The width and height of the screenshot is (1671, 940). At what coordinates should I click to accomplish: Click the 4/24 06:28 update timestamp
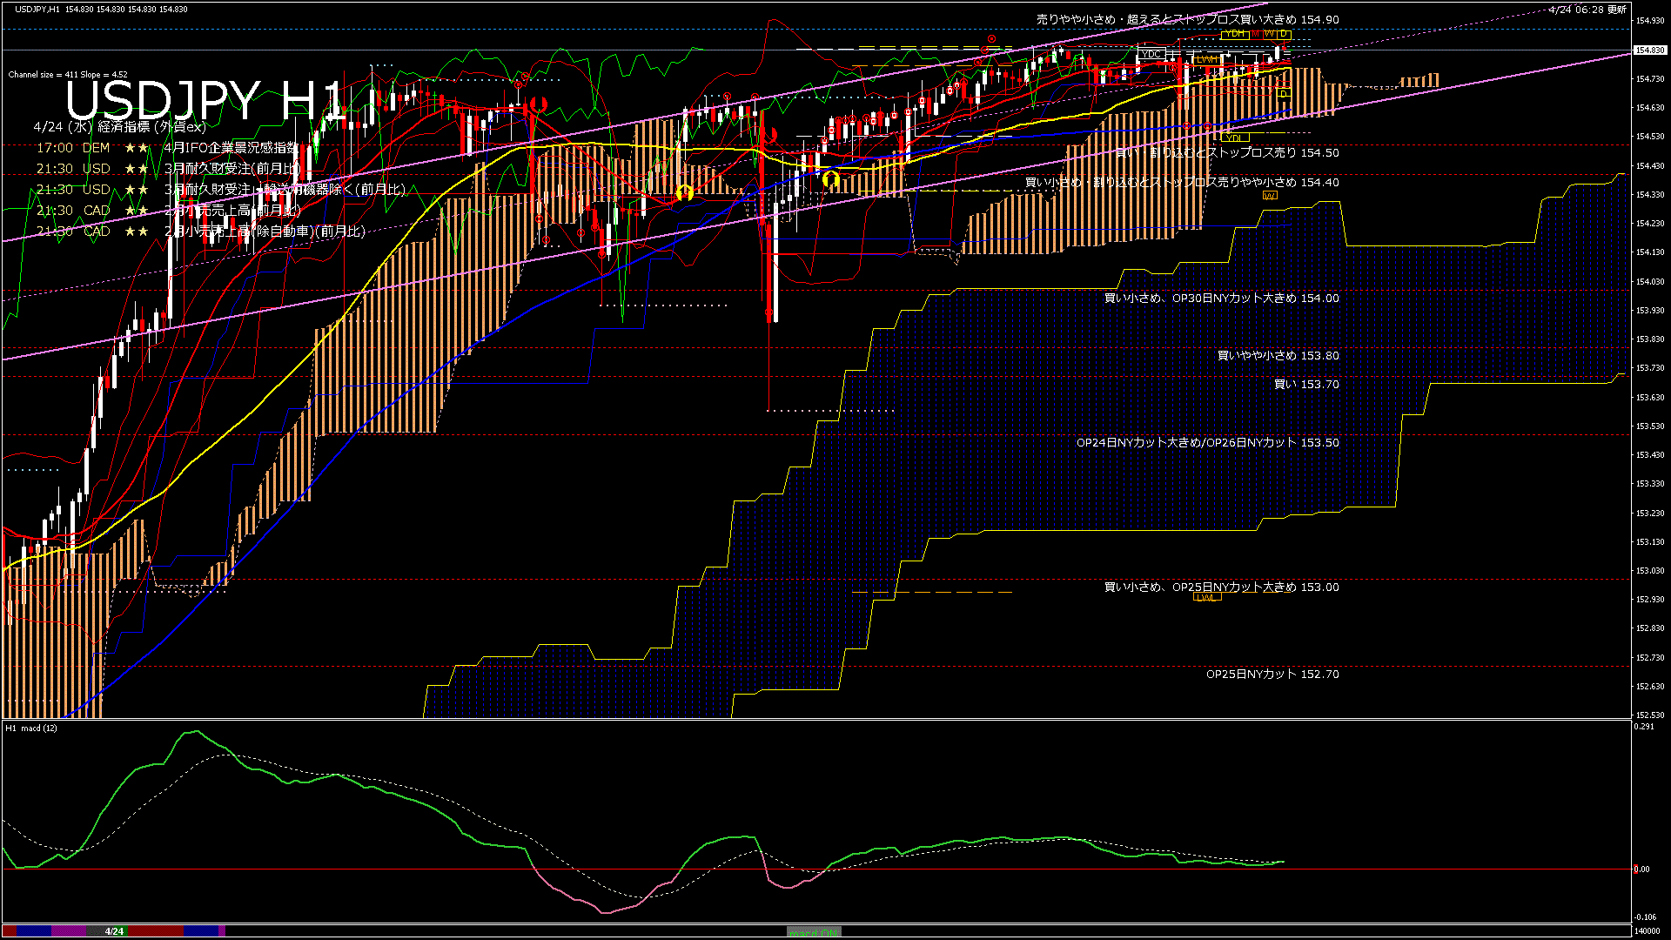pos(1587,10)
